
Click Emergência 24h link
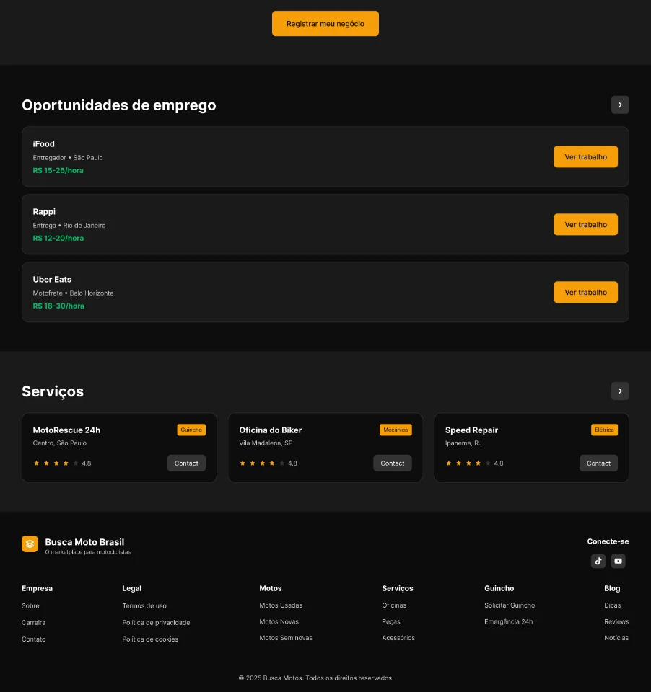point(508,622)
